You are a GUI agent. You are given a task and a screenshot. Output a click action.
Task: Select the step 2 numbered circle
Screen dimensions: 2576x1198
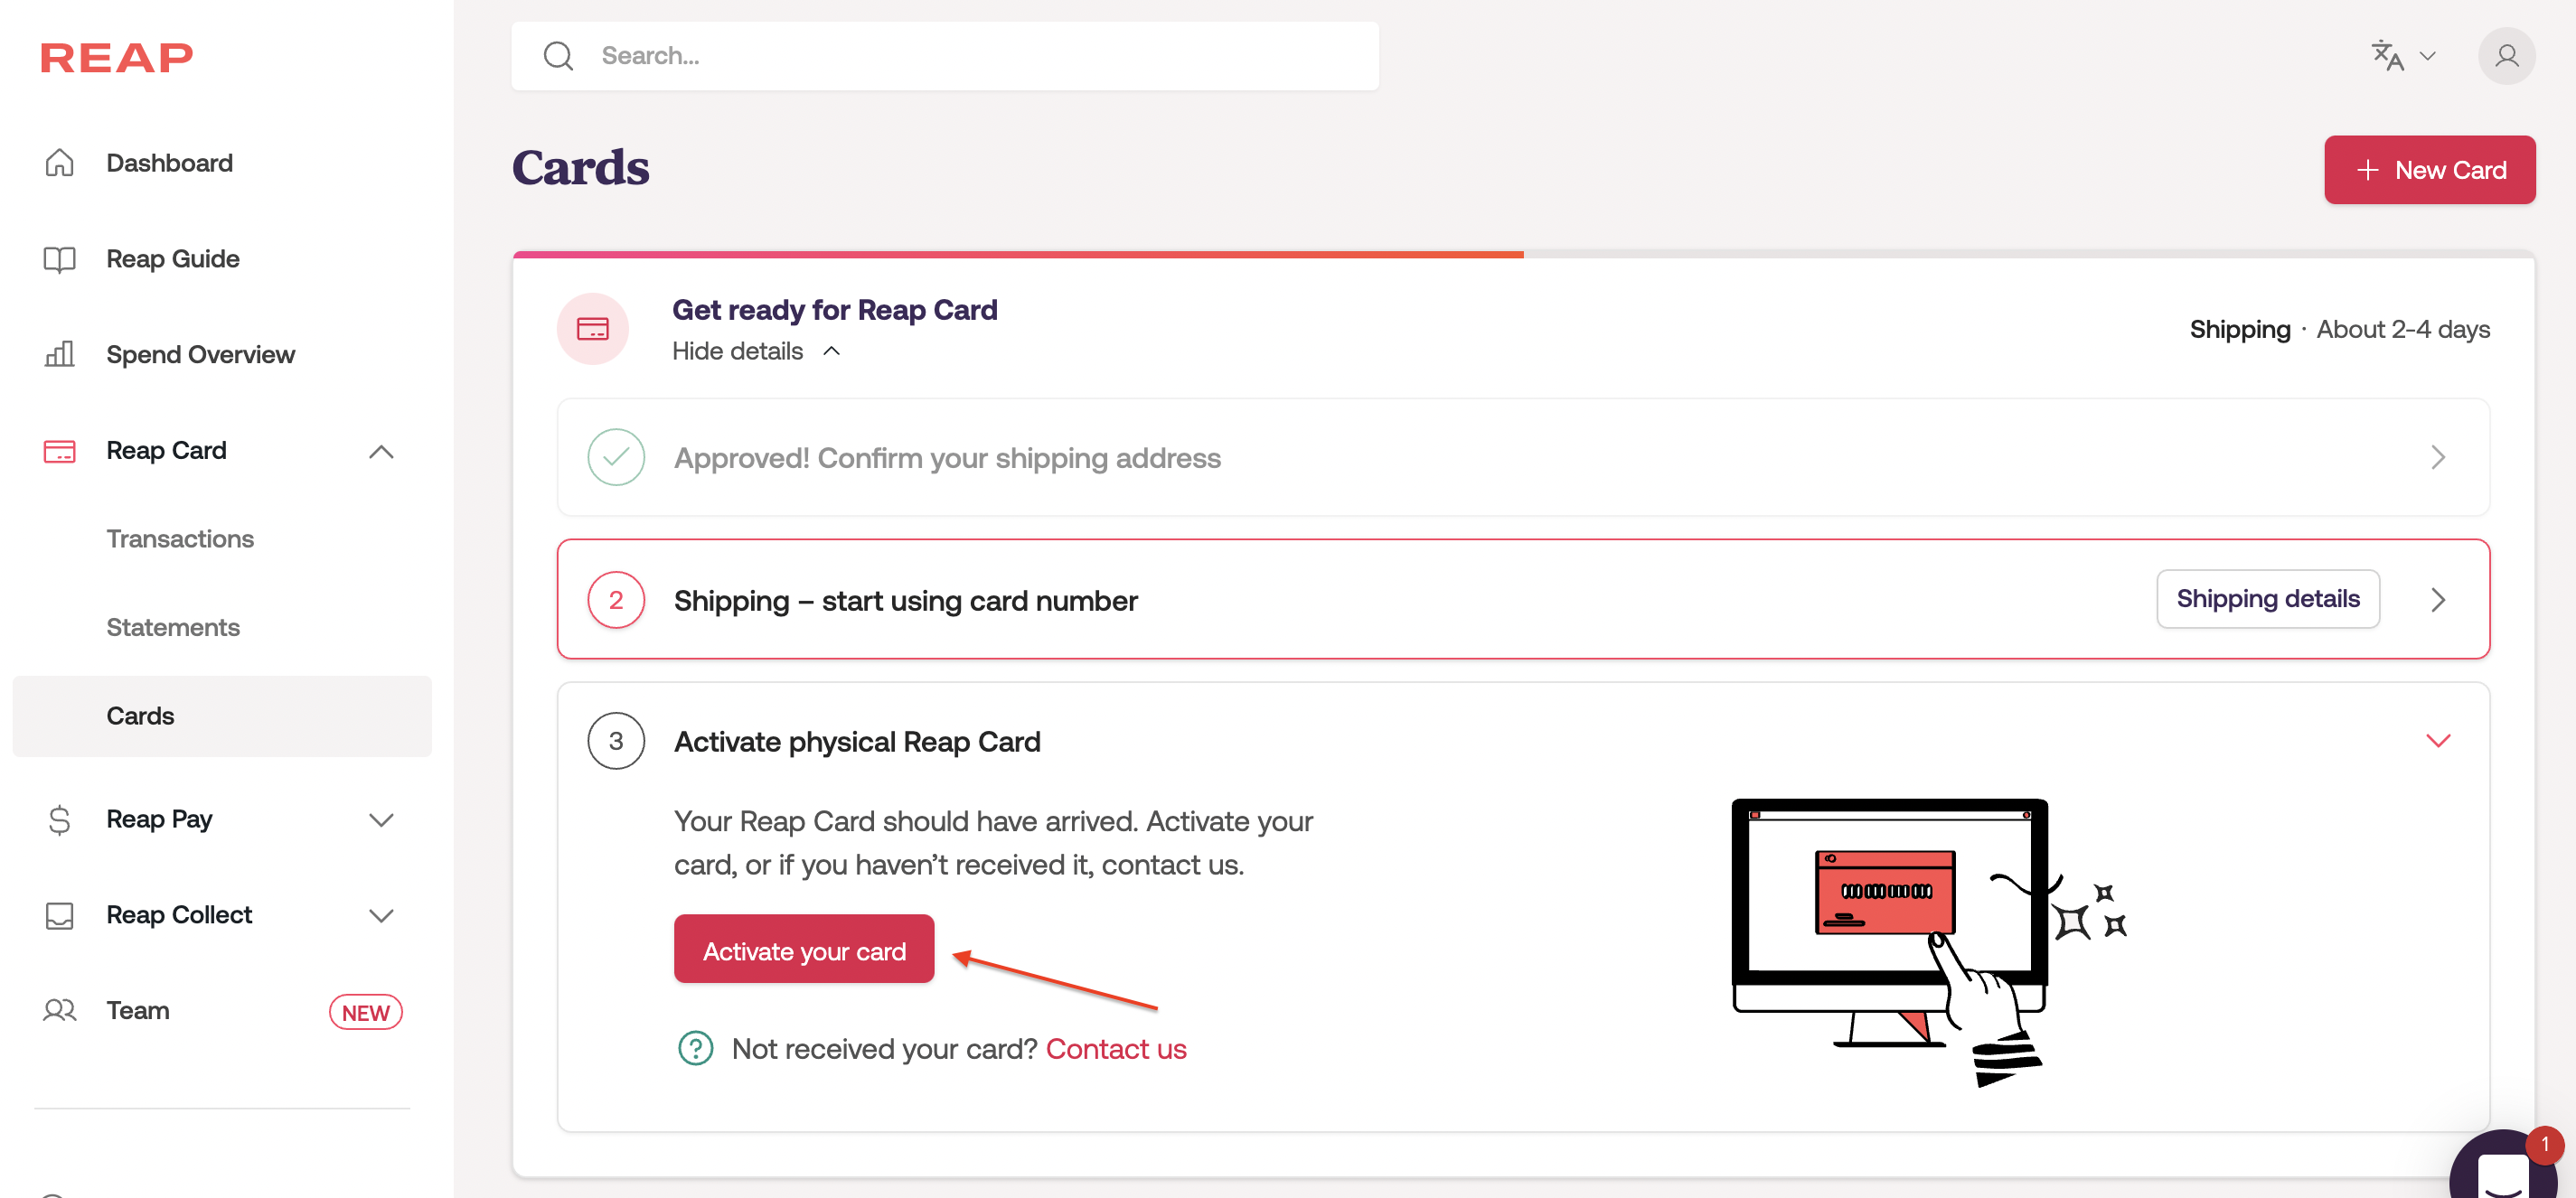616,600
